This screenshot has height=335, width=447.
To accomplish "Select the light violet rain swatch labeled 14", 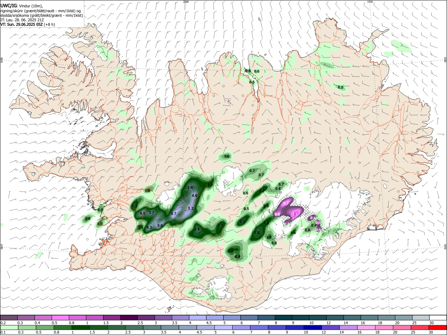I will coord(348,327).
